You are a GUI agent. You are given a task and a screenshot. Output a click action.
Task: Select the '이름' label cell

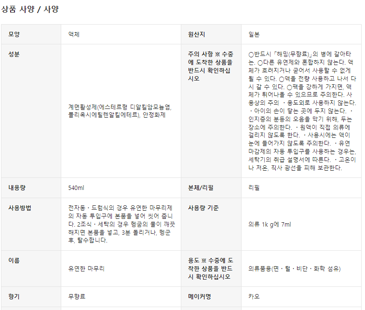point(31,269)
